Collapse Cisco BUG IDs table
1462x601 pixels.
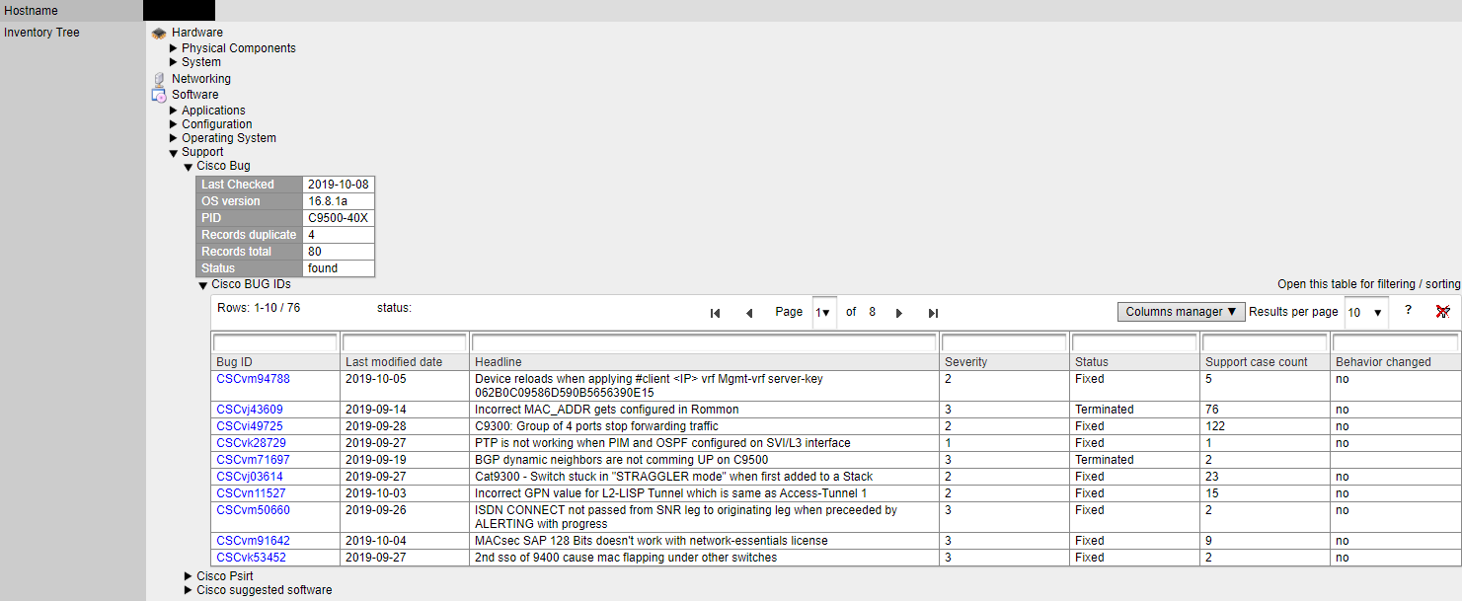point(203,285)
